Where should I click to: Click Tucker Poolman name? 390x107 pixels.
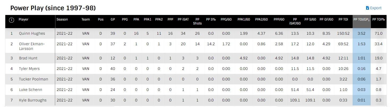pyautogui.click(x=33, y=79)
